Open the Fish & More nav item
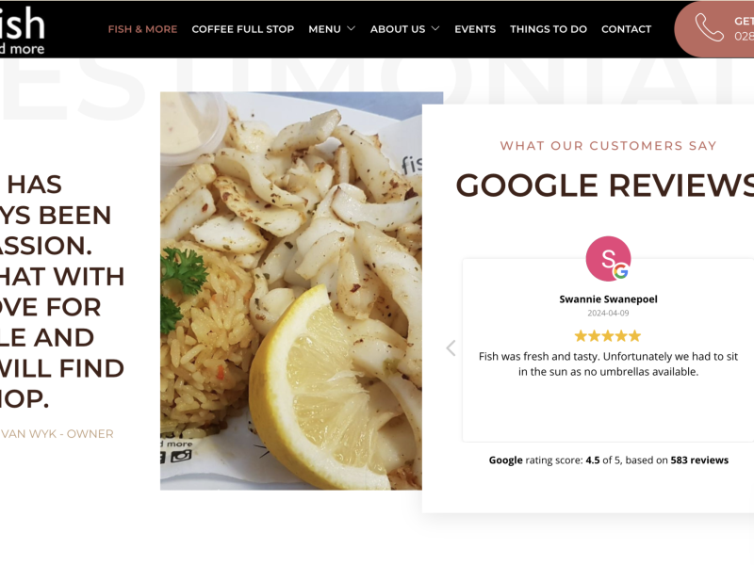This screenshot has width=754, height=565. coord(143,29)
